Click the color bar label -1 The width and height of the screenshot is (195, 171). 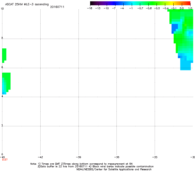(131, 8)
